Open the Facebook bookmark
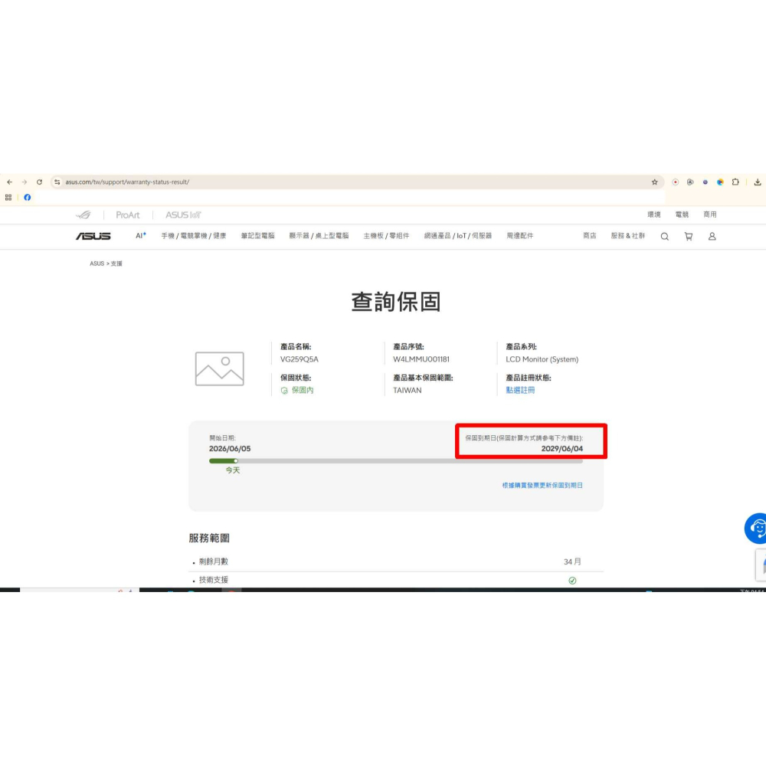The image size is (766, 766). (28, 198)
